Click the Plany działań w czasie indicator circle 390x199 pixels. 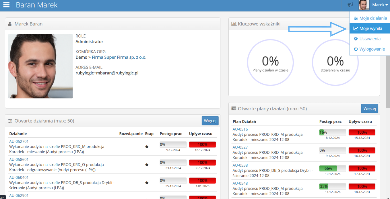point(270,62)
